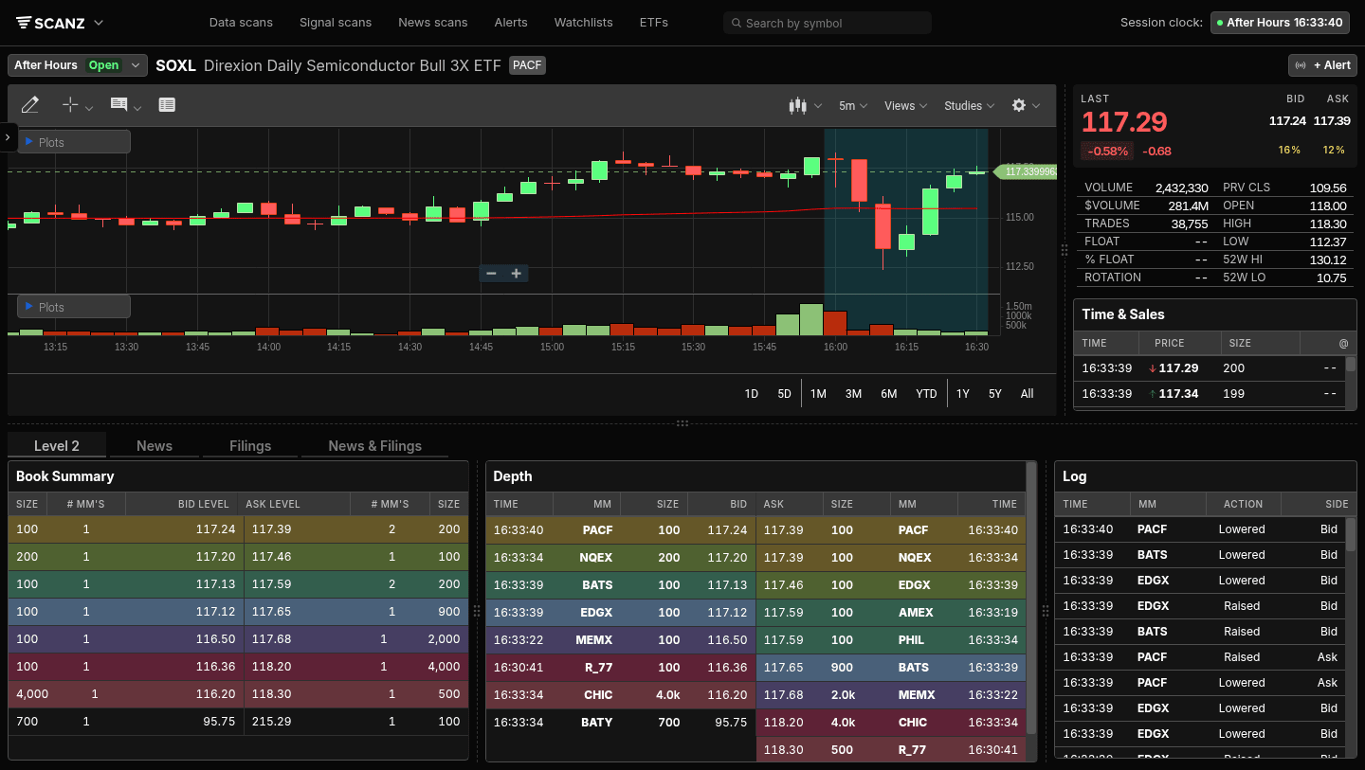Activate the crosshair cursor tool
The width and height of the screenshot is (1365, 770).
click(x=70, y=105)
